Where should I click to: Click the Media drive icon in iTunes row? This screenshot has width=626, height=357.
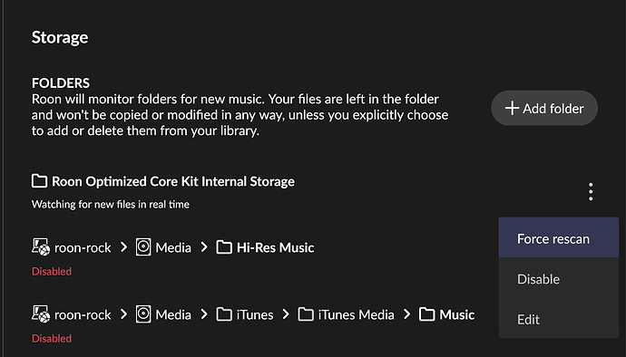click(x=143, y=314)
